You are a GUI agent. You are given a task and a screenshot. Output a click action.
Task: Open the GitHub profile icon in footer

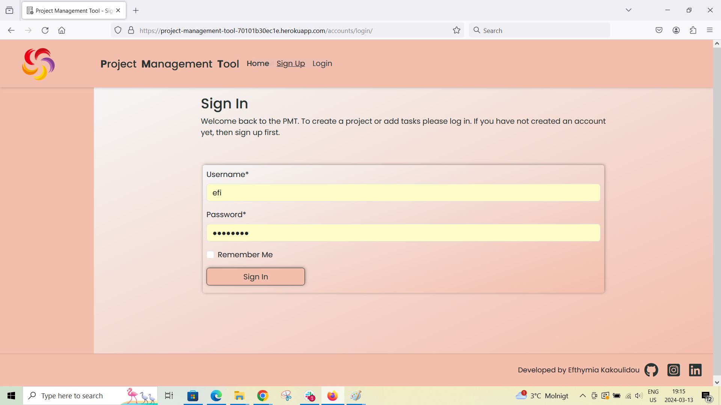[x=651, y=370]
